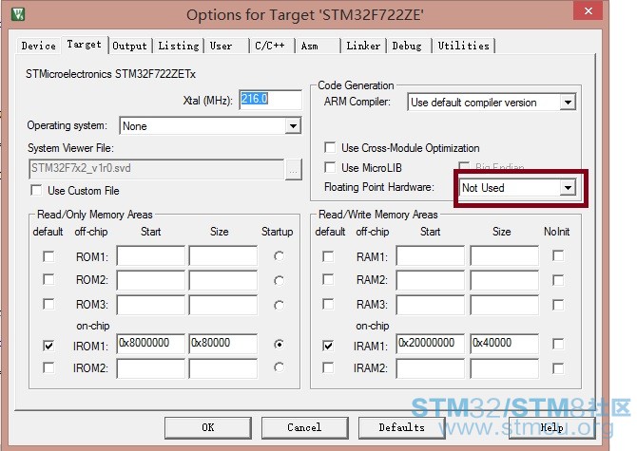The image size is (637, 451).
Task: Switch to the Device tab
Action: tap(39, 46)
